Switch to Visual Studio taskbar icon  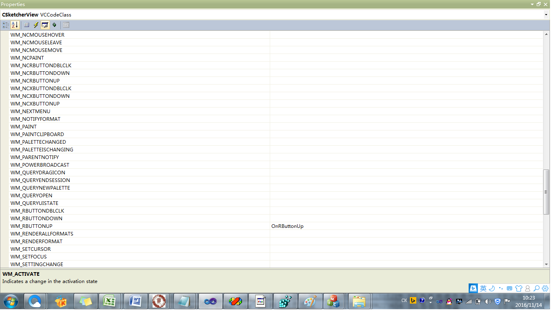(211, 301)
